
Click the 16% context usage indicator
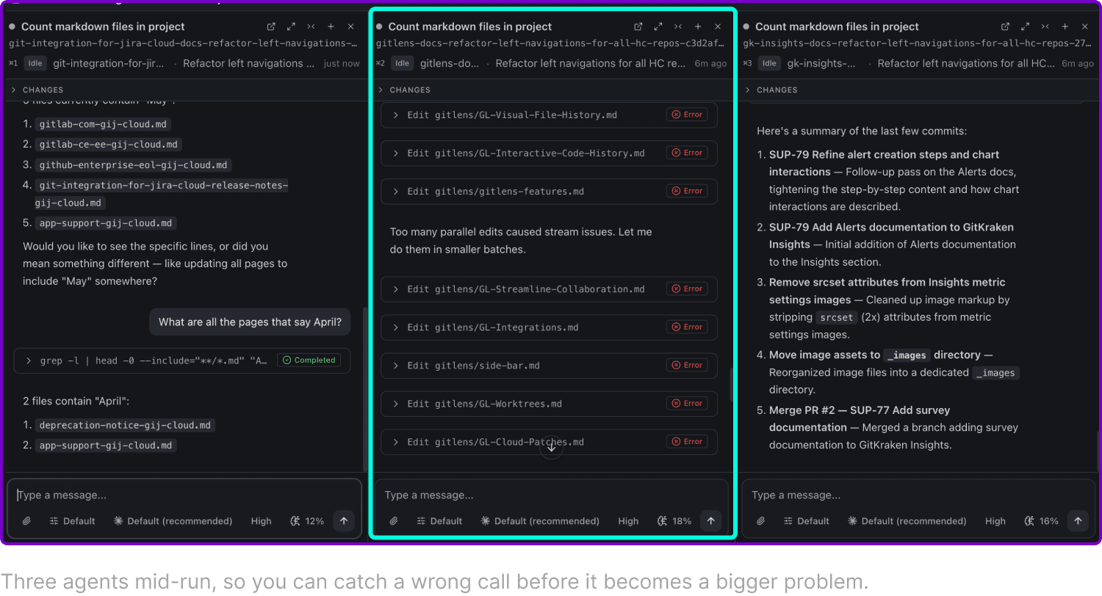click(1042, 521)
